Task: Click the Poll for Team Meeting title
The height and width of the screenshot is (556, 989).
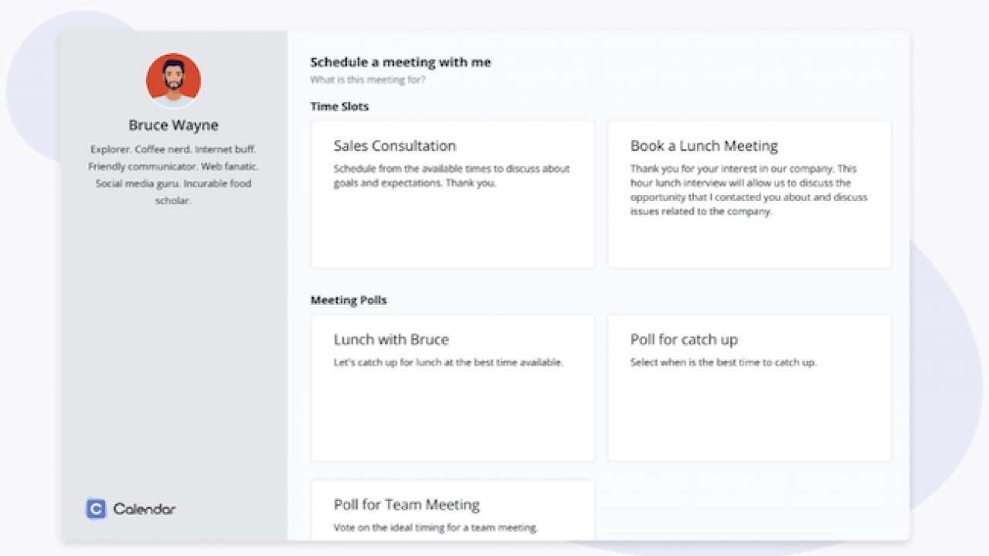Action: [x=406, y=504]
